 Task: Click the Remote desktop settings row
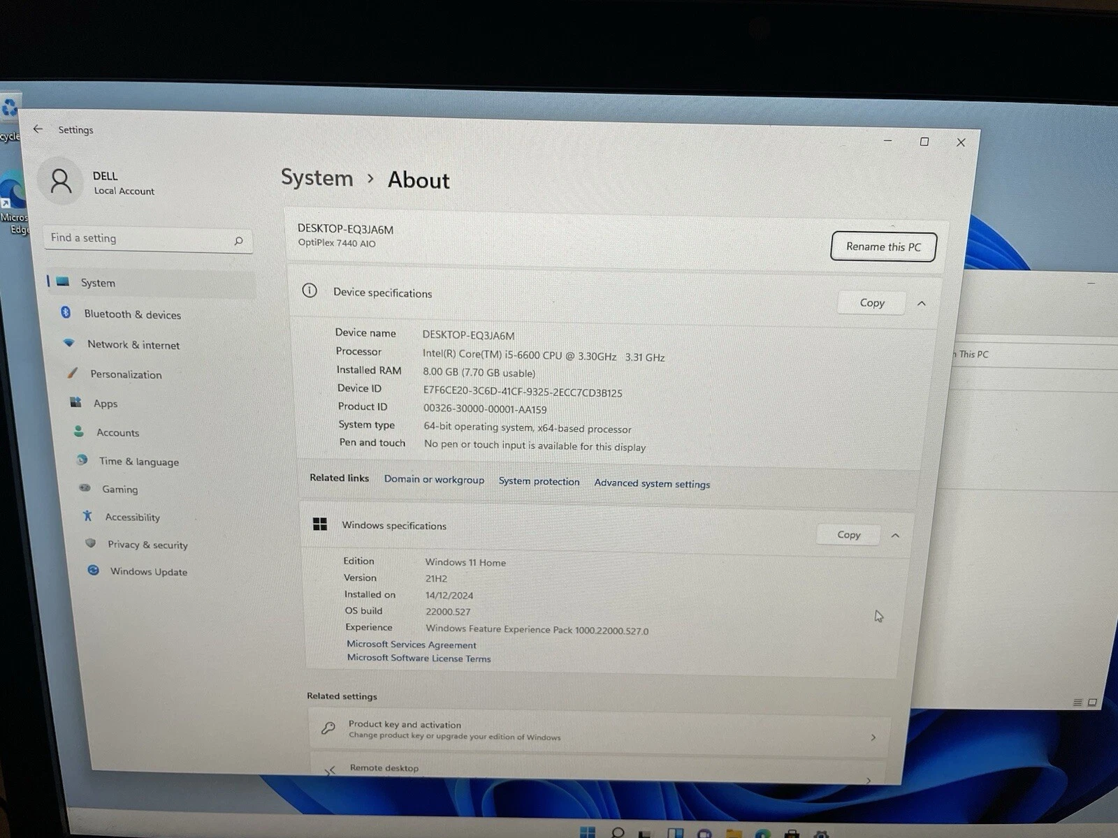(x=597, y=769)
